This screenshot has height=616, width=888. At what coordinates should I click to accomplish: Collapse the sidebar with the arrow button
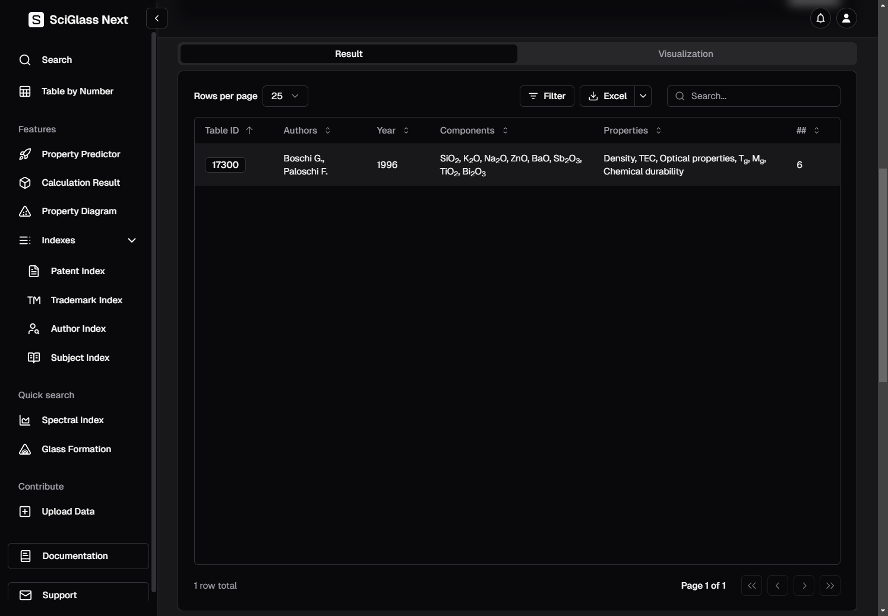click(157, 18)
